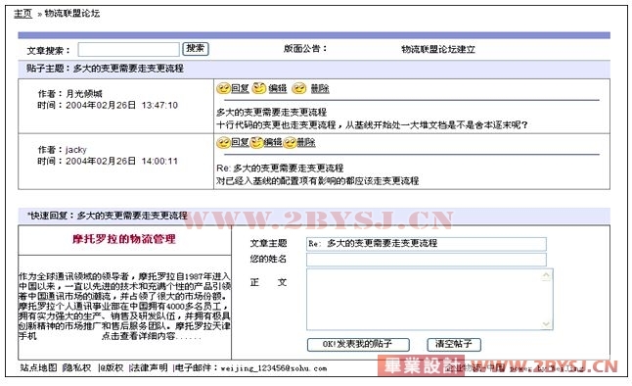Click 快速回复 section heading
The height and width of the screenshot is (386, 632).
click(x=108, y=216)
